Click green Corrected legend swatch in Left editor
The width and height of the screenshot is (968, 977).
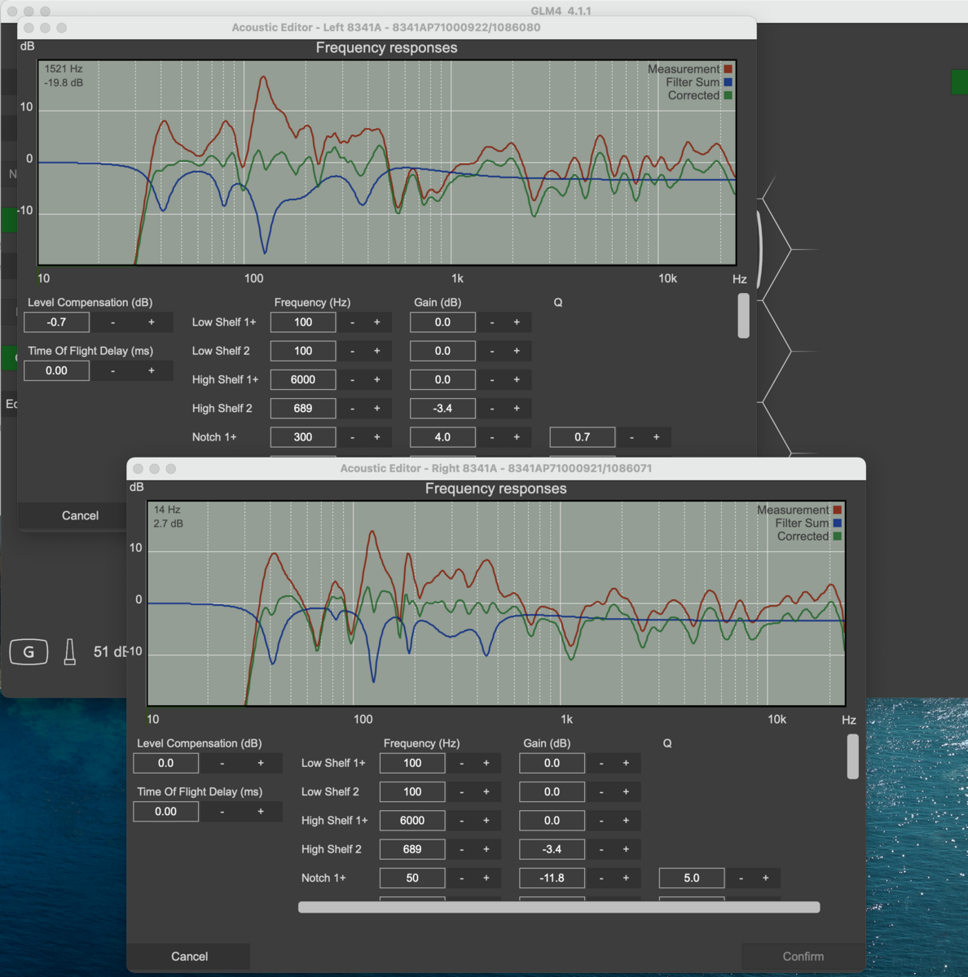[x=728, y=95]
